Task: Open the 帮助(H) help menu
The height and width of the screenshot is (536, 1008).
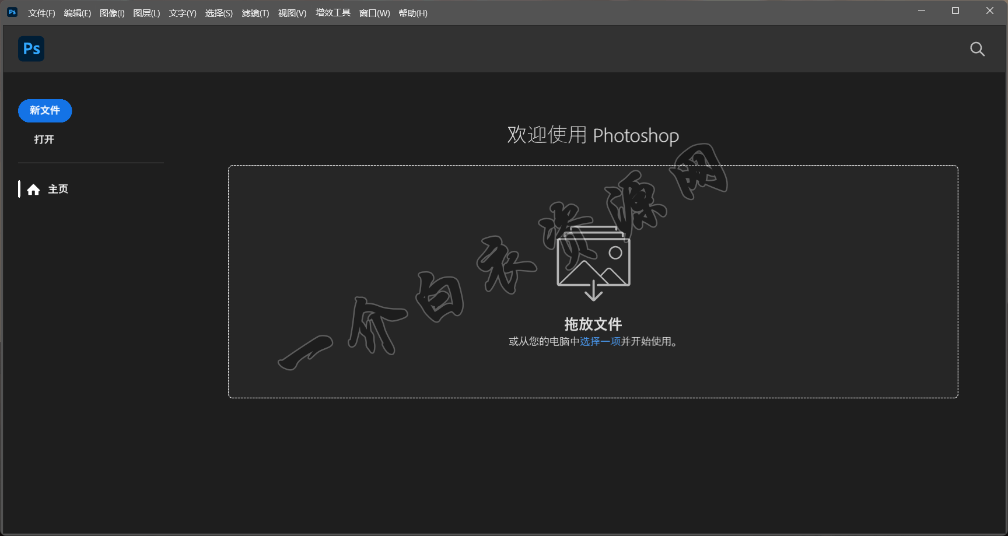Action: point(413,13)
